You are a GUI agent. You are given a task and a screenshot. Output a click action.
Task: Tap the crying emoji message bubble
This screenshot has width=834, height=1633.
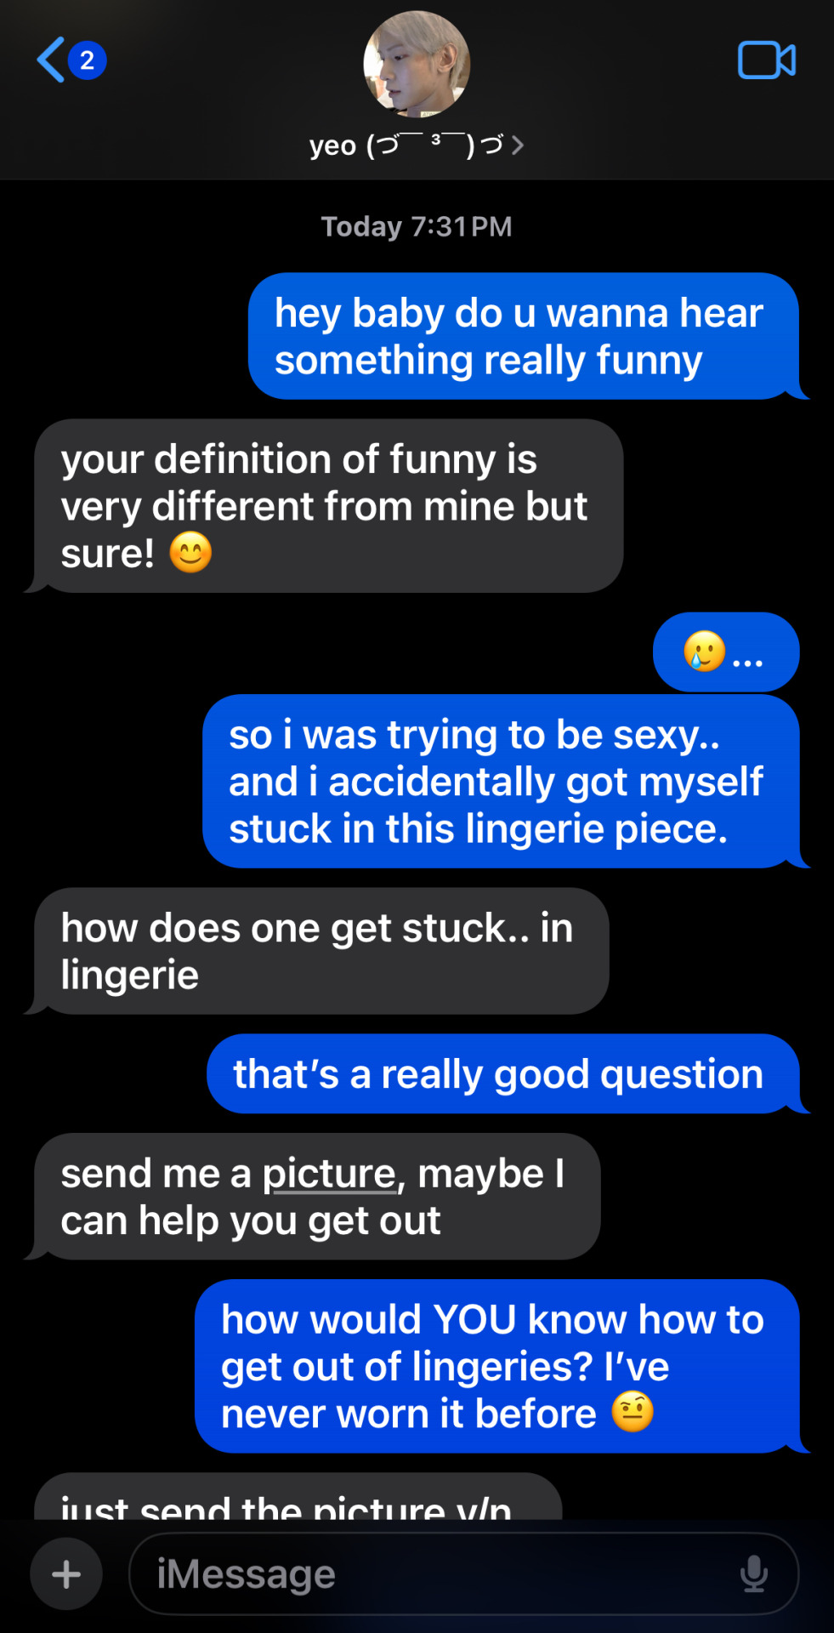726,652
